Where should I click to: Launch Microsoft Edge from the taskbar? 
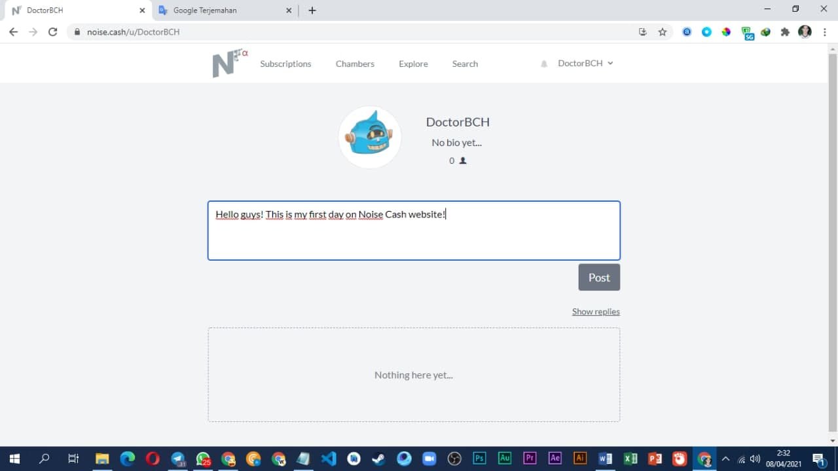tap(127, 459)
